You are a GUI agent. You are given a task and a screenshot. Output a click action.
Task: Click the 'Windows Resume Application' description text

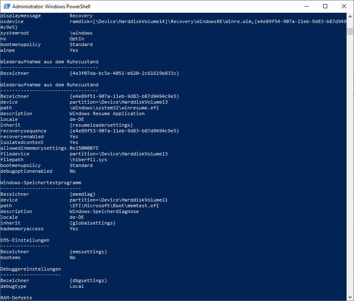(107, 113)
